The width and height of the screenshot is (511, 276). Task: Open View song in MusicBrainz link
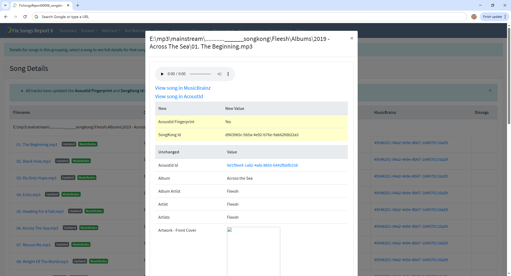183,88
